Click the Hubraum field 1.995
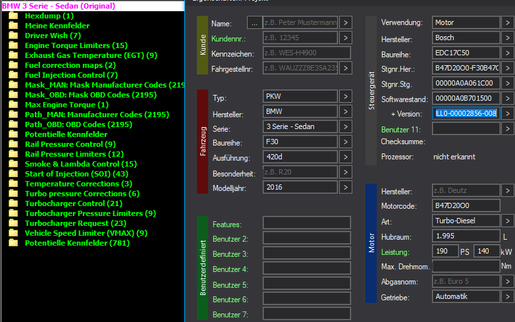Image resolution: width=515 pixels, height=322 pixels. coord(466,236)
